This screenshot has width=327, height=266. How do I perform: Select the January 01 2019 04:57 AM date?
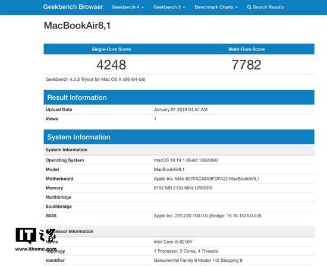(181, 109)
